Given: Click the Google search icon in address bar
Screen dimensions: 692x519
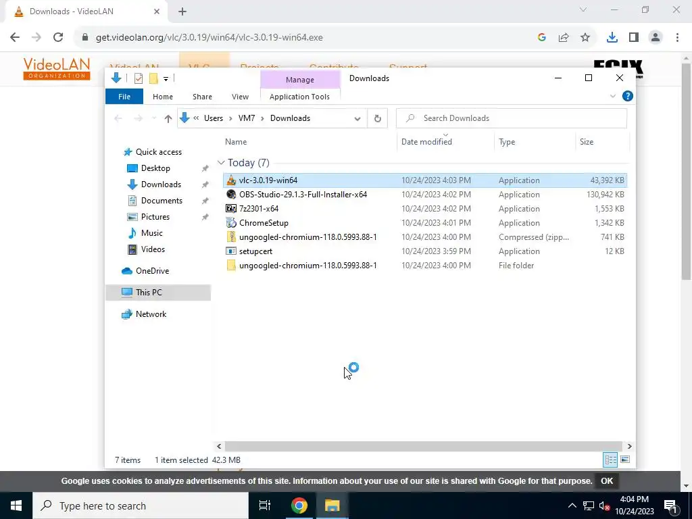Looking at the screenshot, I should tap(542, 38).
